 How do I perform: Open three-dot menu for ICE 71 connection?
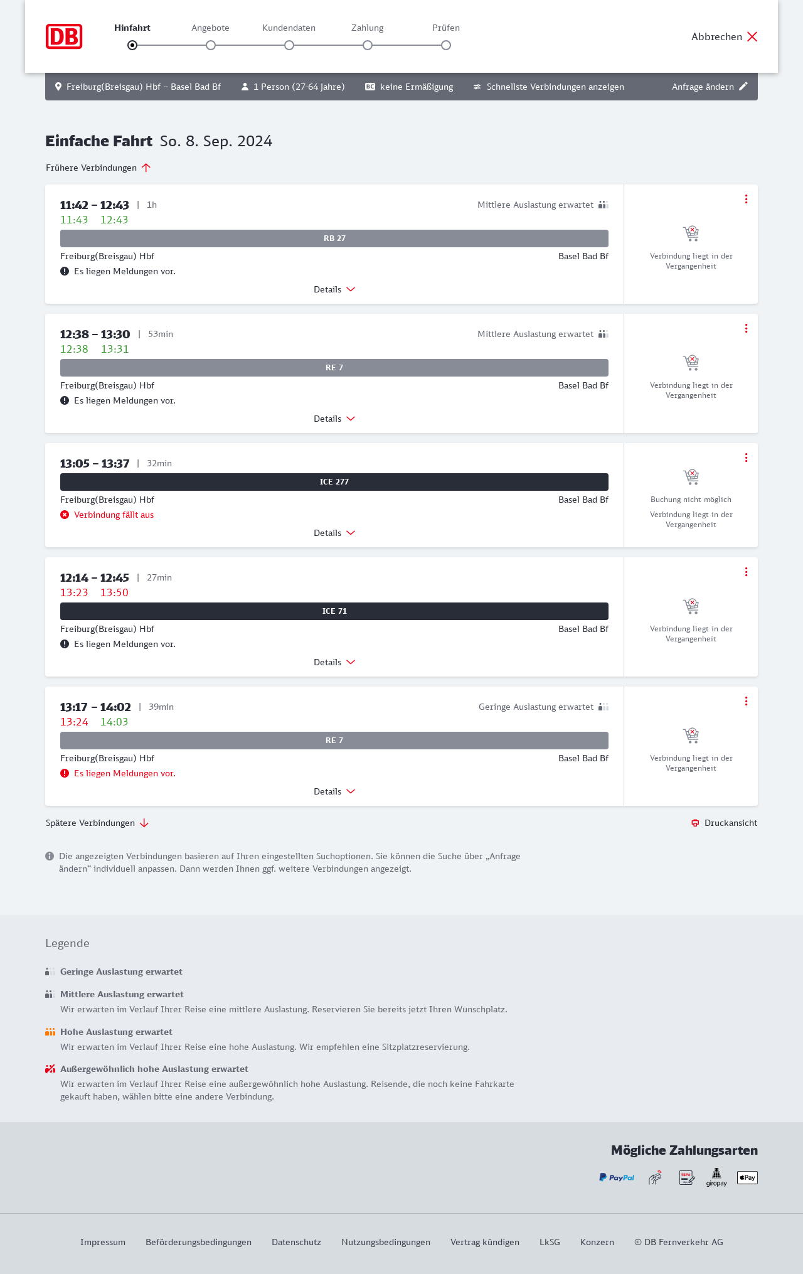coord(746,572)
